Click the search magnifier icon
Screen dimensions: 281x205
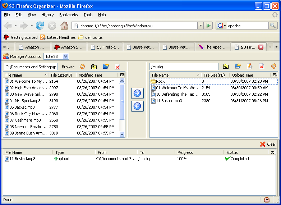point(273,26)
